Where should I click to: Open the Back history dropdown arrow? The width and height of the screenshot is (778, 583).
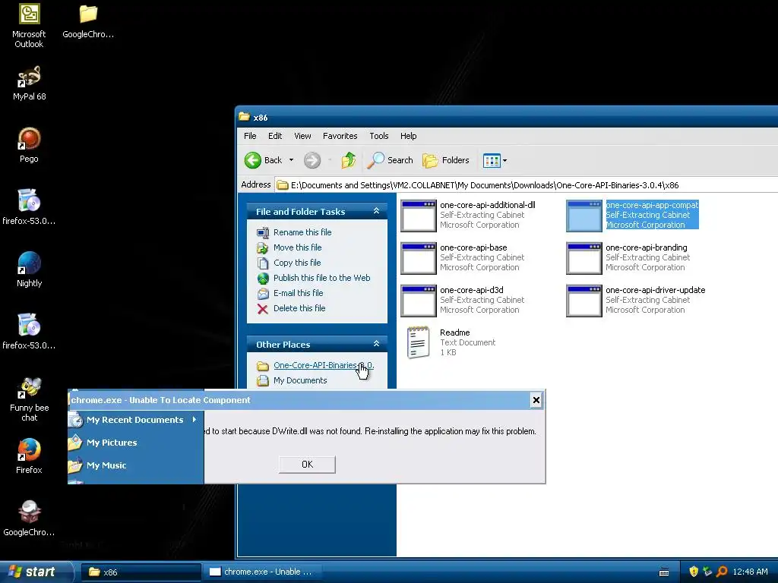[x=291, y=160]
